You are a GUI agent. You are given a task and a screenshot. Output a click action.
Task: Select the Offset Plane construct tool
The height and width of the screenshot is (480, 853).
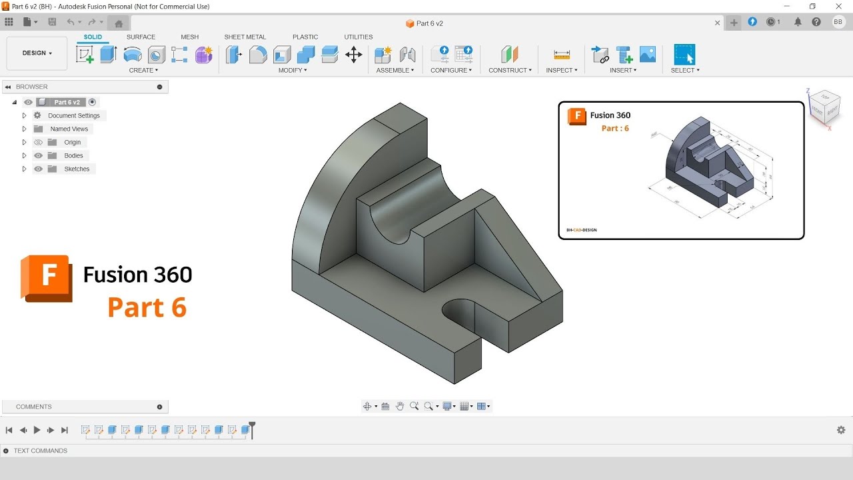[x=510, y=55]
